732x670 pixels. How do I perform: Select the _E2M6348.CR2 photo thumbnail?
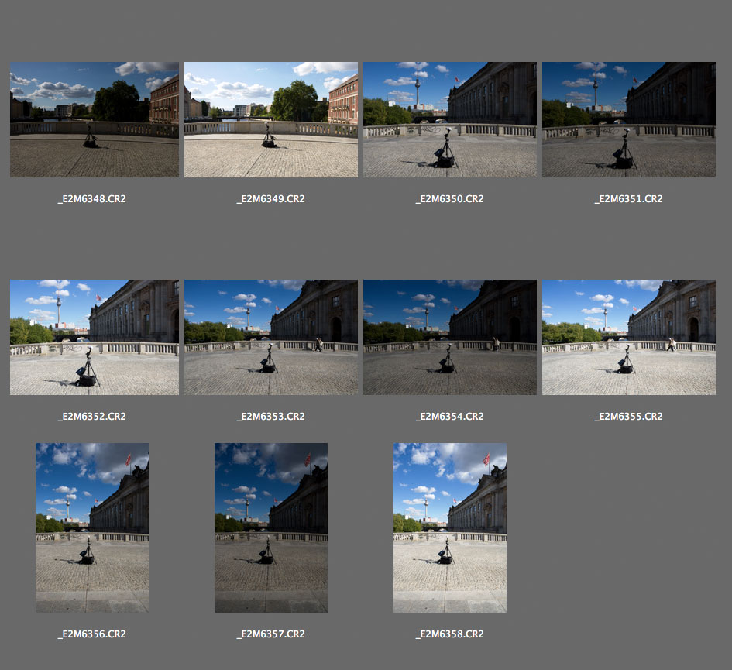click(x=94, y=119)
